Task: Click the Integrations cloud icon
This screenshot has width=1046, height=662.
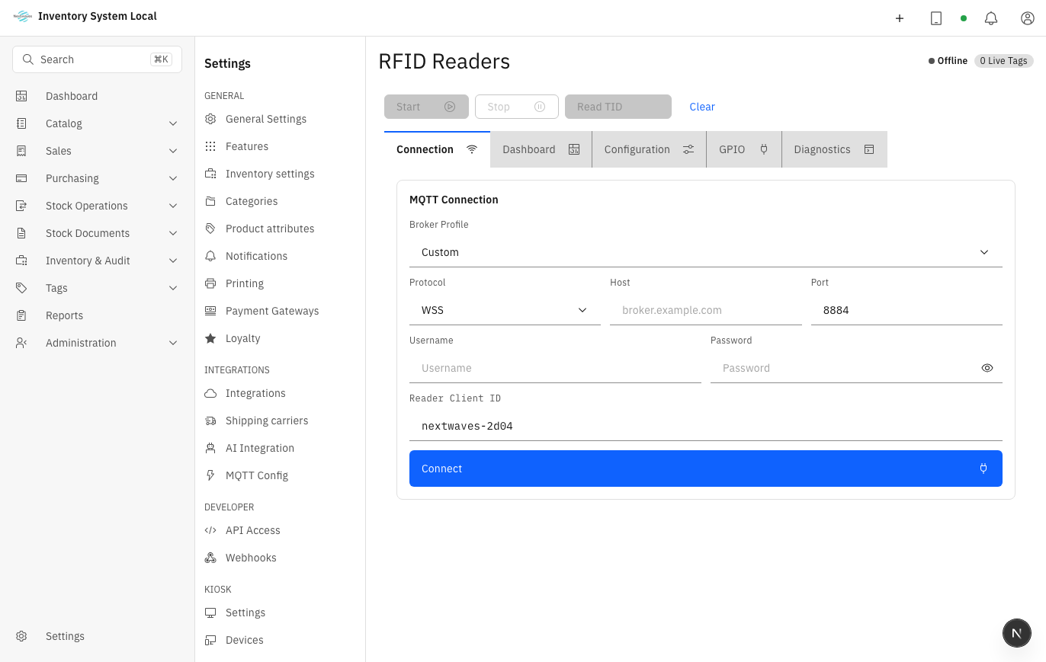Action: [x=210, y=393]
